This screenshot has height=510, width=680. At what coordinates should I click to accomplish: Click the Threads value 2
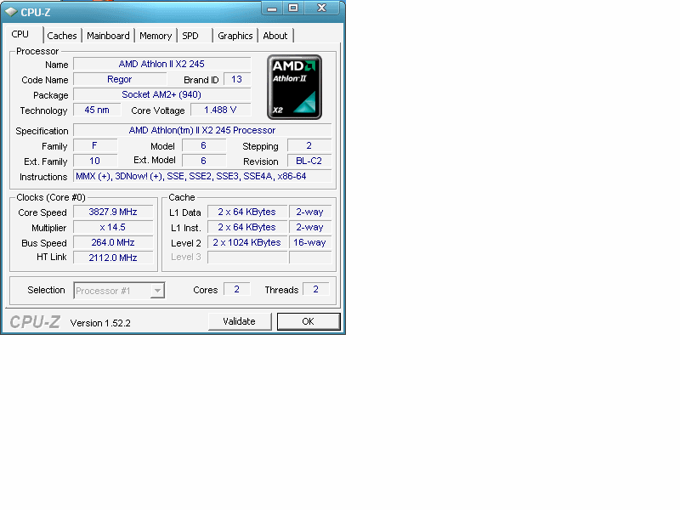click(x=316, y=289)
